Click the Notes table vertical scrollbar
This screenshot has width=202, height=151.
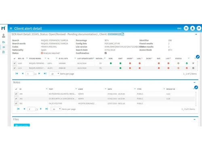(x=196, y=99)
